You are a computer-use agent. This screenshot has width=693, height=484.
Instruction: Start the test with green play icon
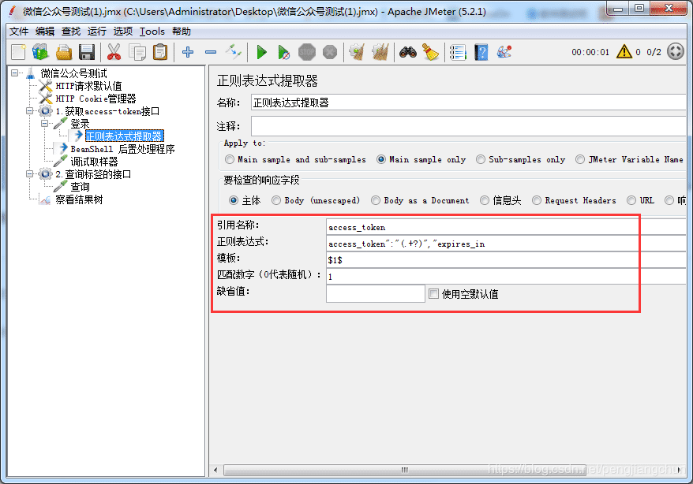pos(261,52)
